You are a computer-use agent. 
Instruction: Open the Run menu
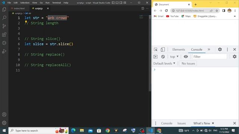coord(47,3)
